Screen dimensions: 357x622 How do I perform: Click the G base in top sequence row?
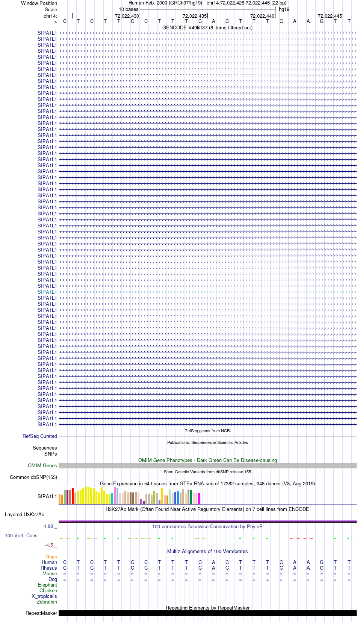coord(322,21)
